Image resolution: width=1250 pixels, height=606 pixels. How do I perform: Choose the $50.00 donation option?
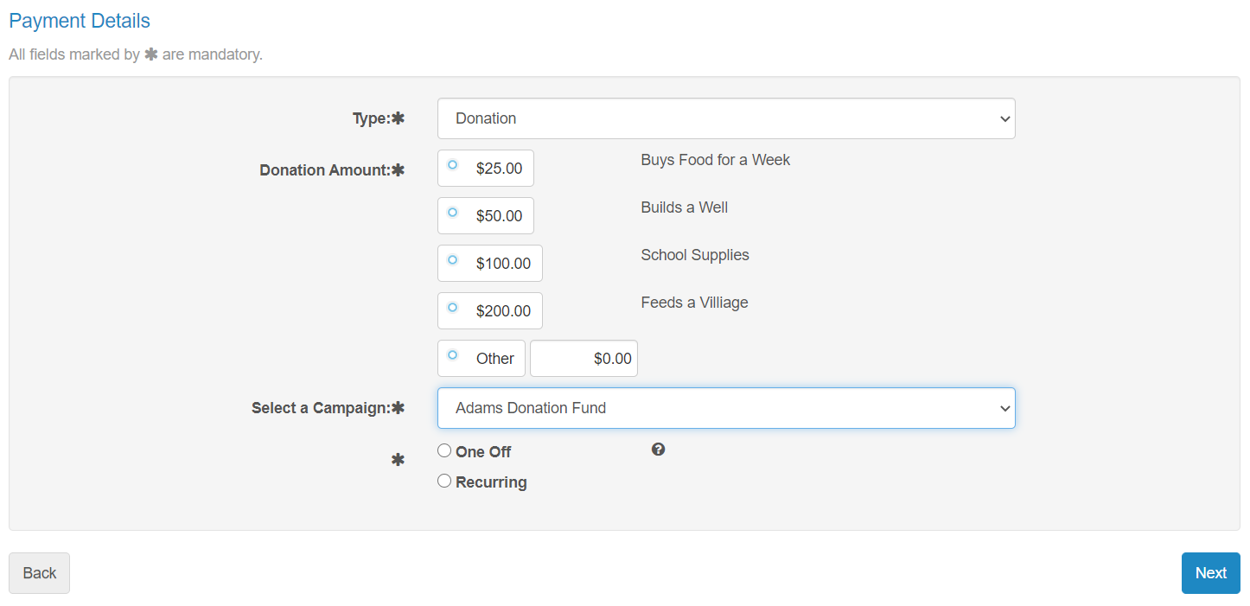tap(452, 213)
